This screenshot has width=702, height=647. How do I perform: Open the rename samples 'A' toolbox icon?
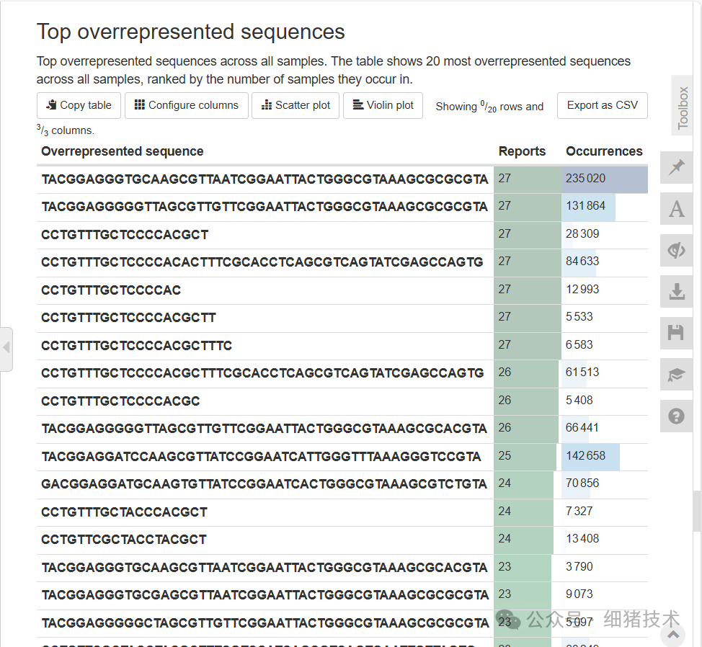[x=676, y=209]
